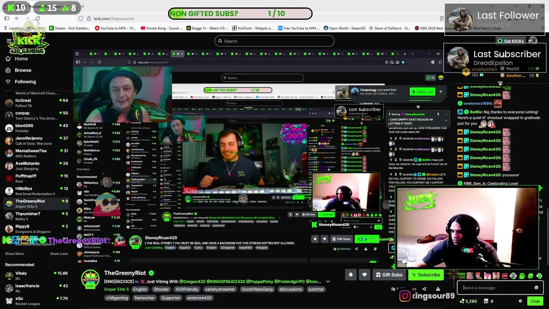This screenshot has width=549, height=309.
Task: Select the Networker tag
Action: click(x=145, y=298)
